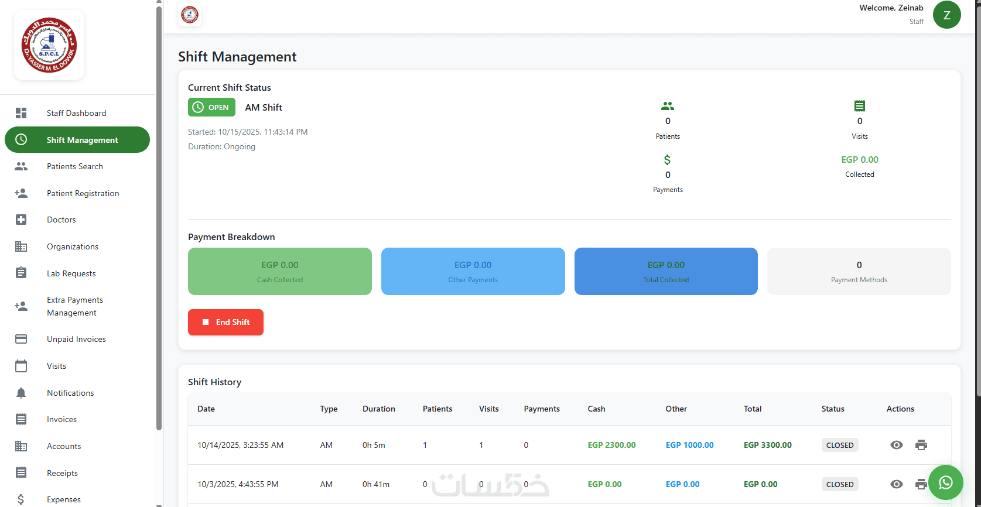The width and height of the screenshot is (981, 507).
Task: Print the 10/14/2025 shift report
Action: 921,445
